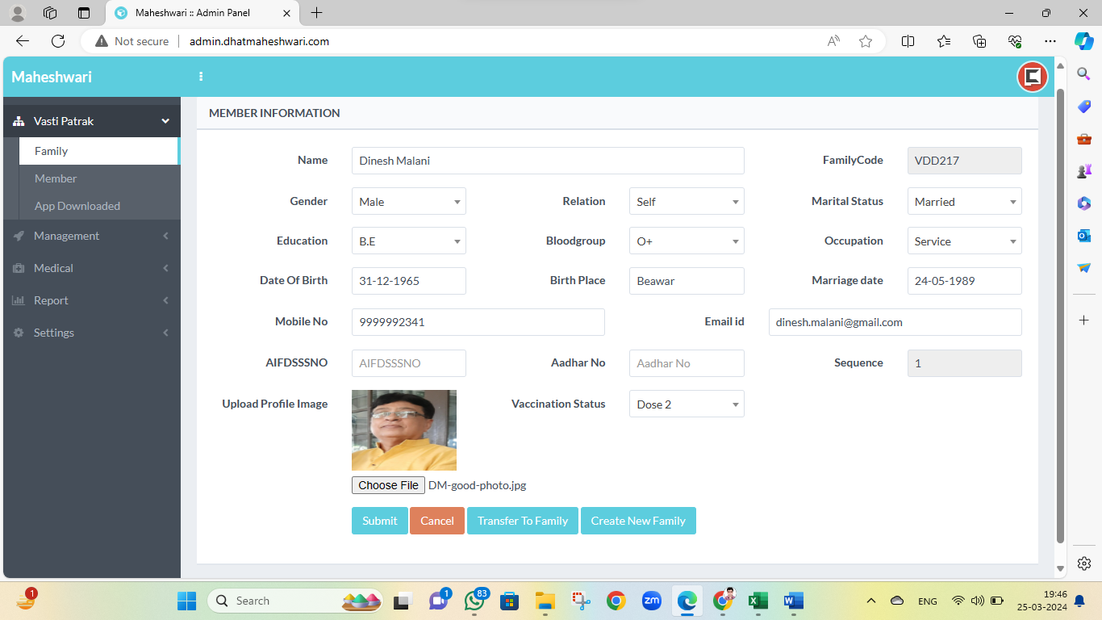Click the profile photo thumbnail
The width and height of the screenshot is (1102, 620).
404,430
